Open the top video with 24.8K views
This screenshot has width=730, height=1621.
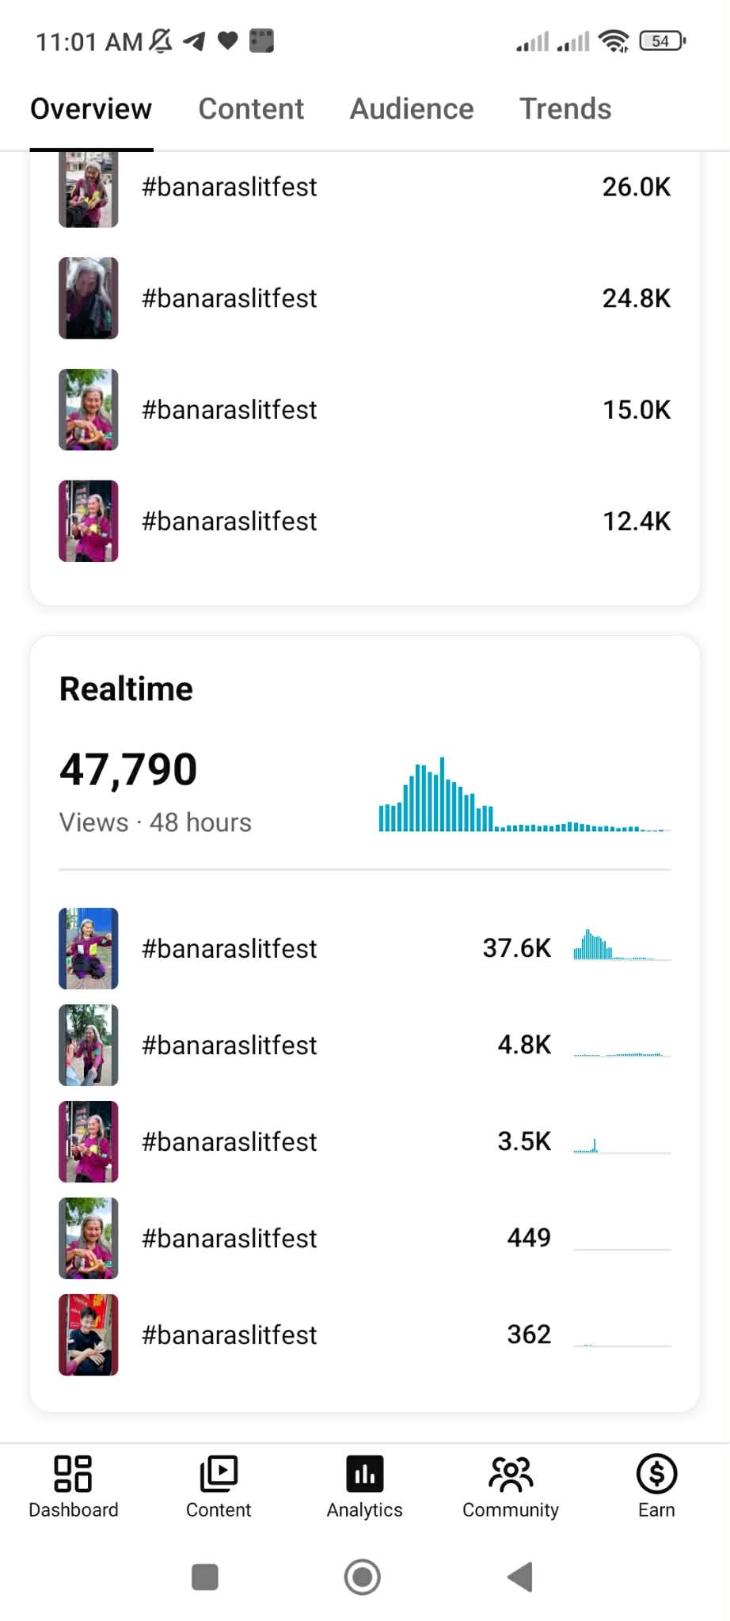[365, 298]
